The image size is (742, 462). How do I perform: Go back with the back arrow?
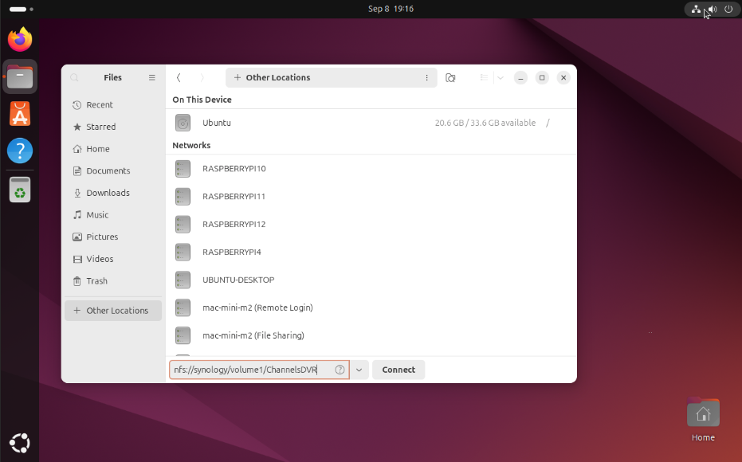(x=179, y=78)
